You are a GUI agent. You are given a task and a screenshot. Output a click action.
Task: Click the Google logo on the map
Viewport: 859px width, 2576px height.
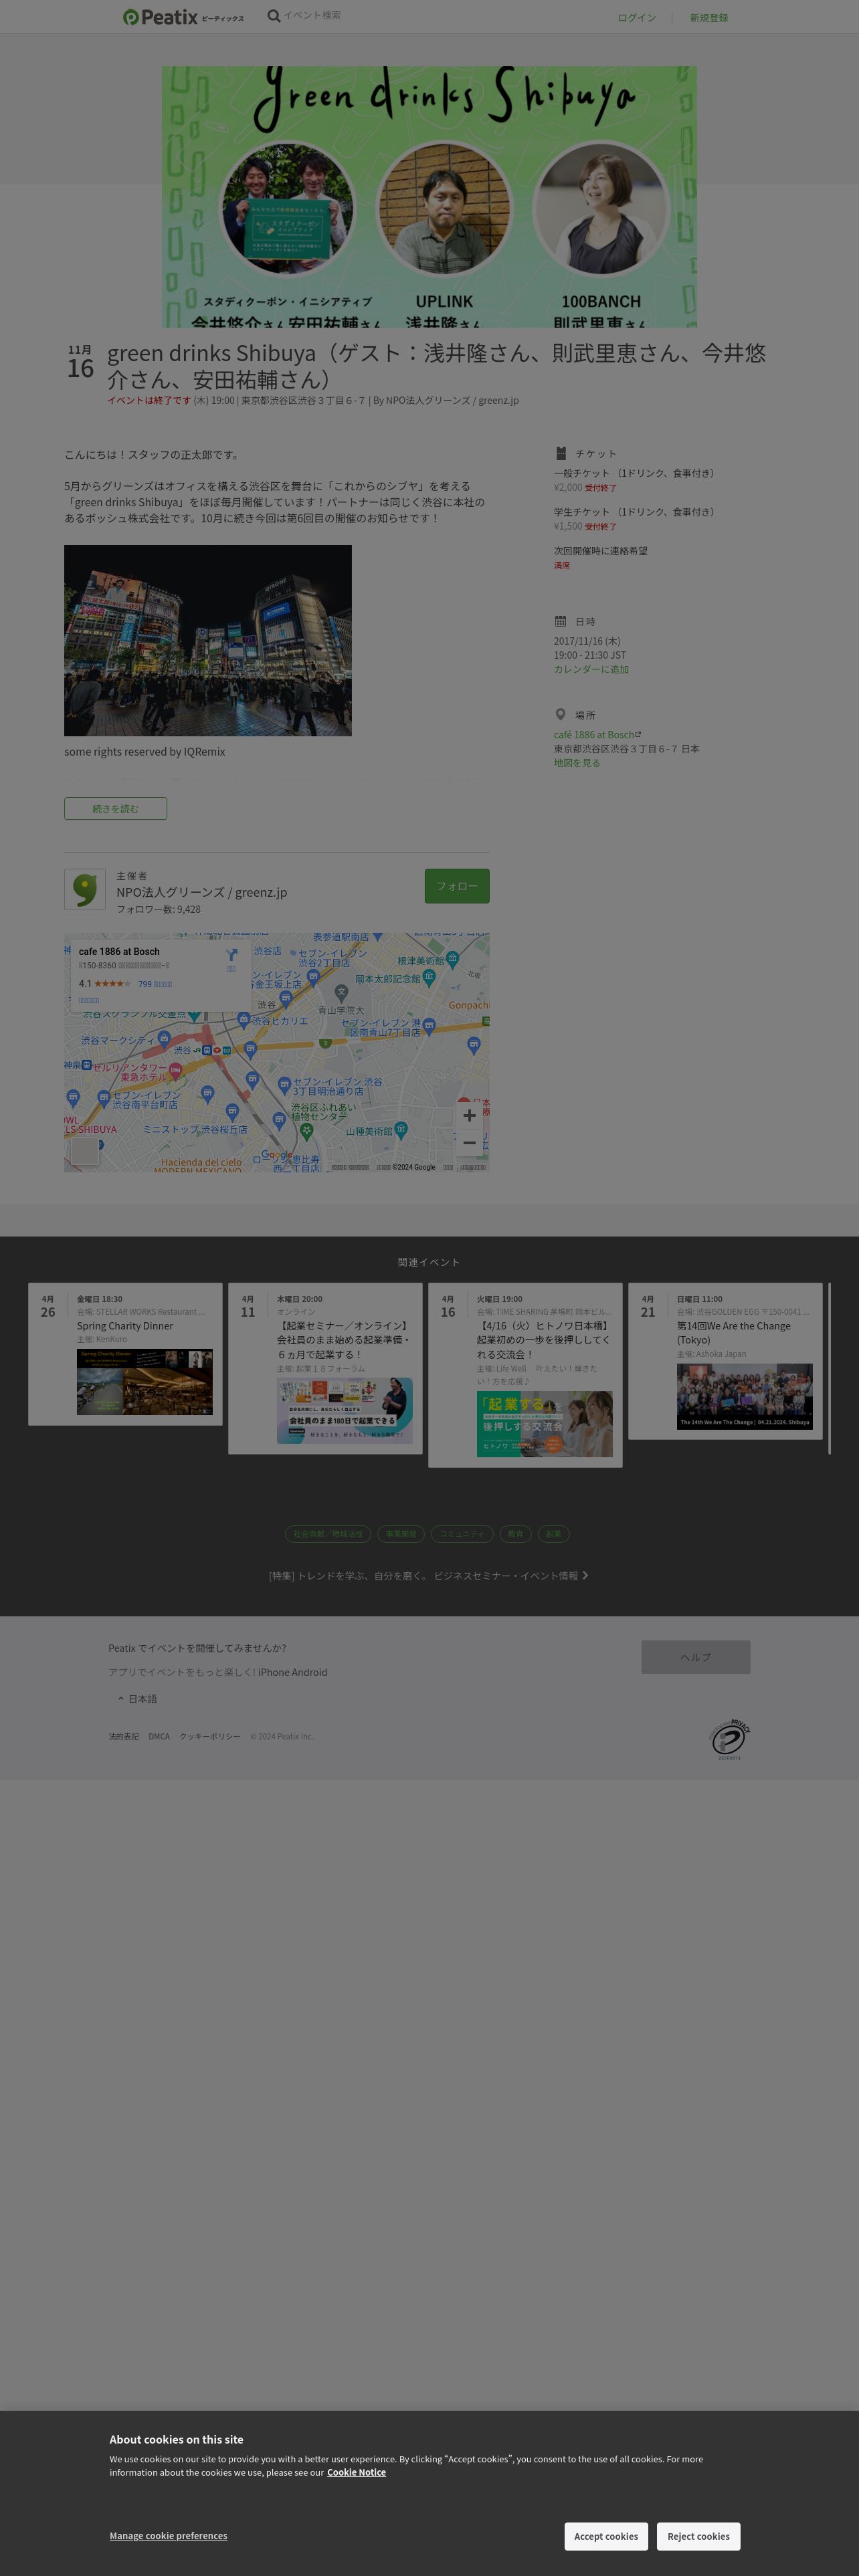tap(276, 1155)
